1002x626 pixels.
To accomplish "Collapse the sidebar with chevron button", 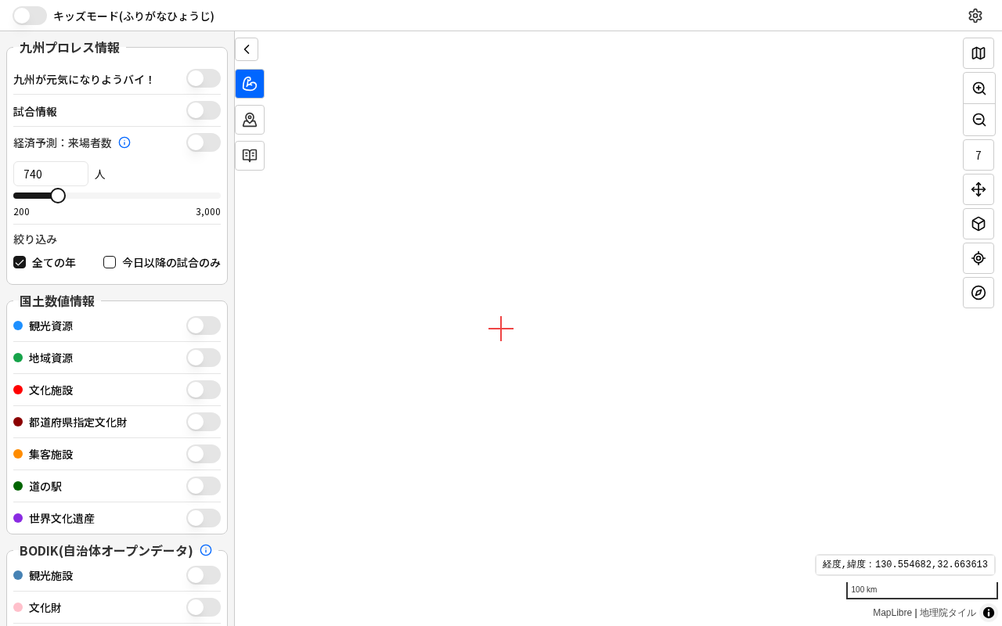I will pos(247,49).
